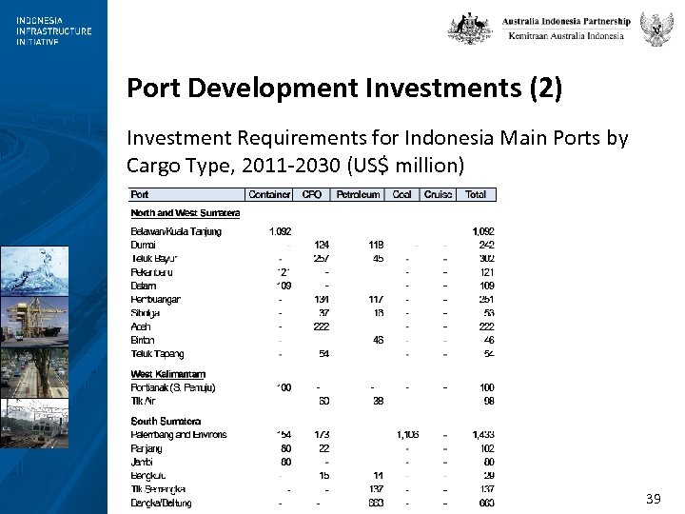Image resolution: width=685 pixels, height=514 pixels.
Task: Click Dumai CPO value 124
Action: pos(322,245)
